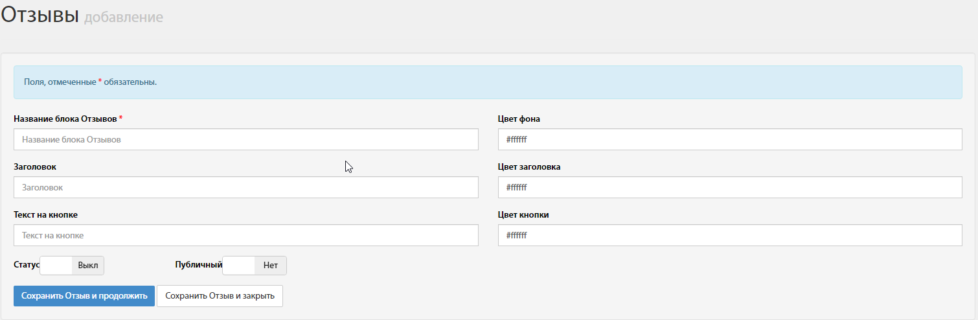Image resolution: width=978 pixels, height=320 pixels.
Task: Click Сохранить Отзыв и продолжить button
Action: tap(84, 296)
